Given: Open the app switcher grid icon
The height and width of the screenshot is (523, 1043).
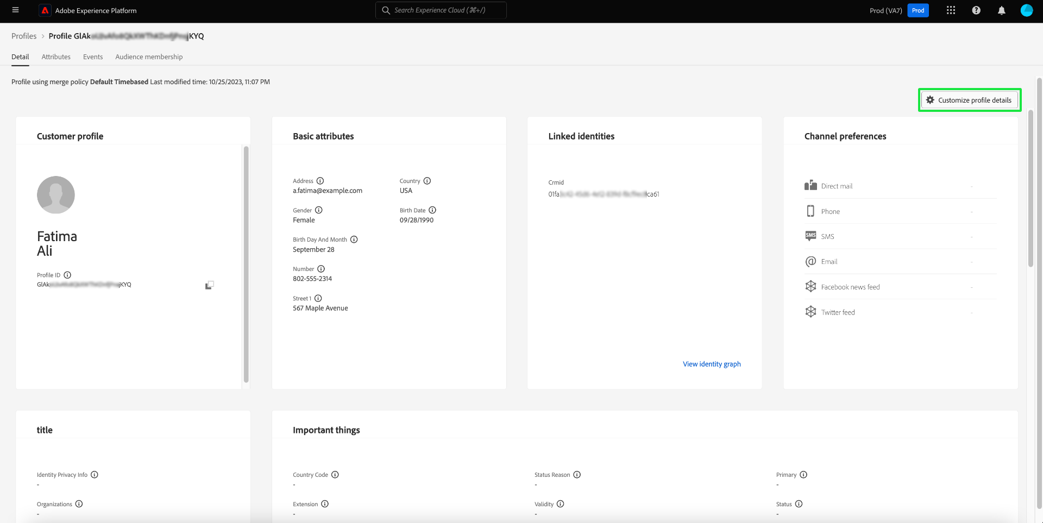Looking at the screenshot, I should 951,10.
